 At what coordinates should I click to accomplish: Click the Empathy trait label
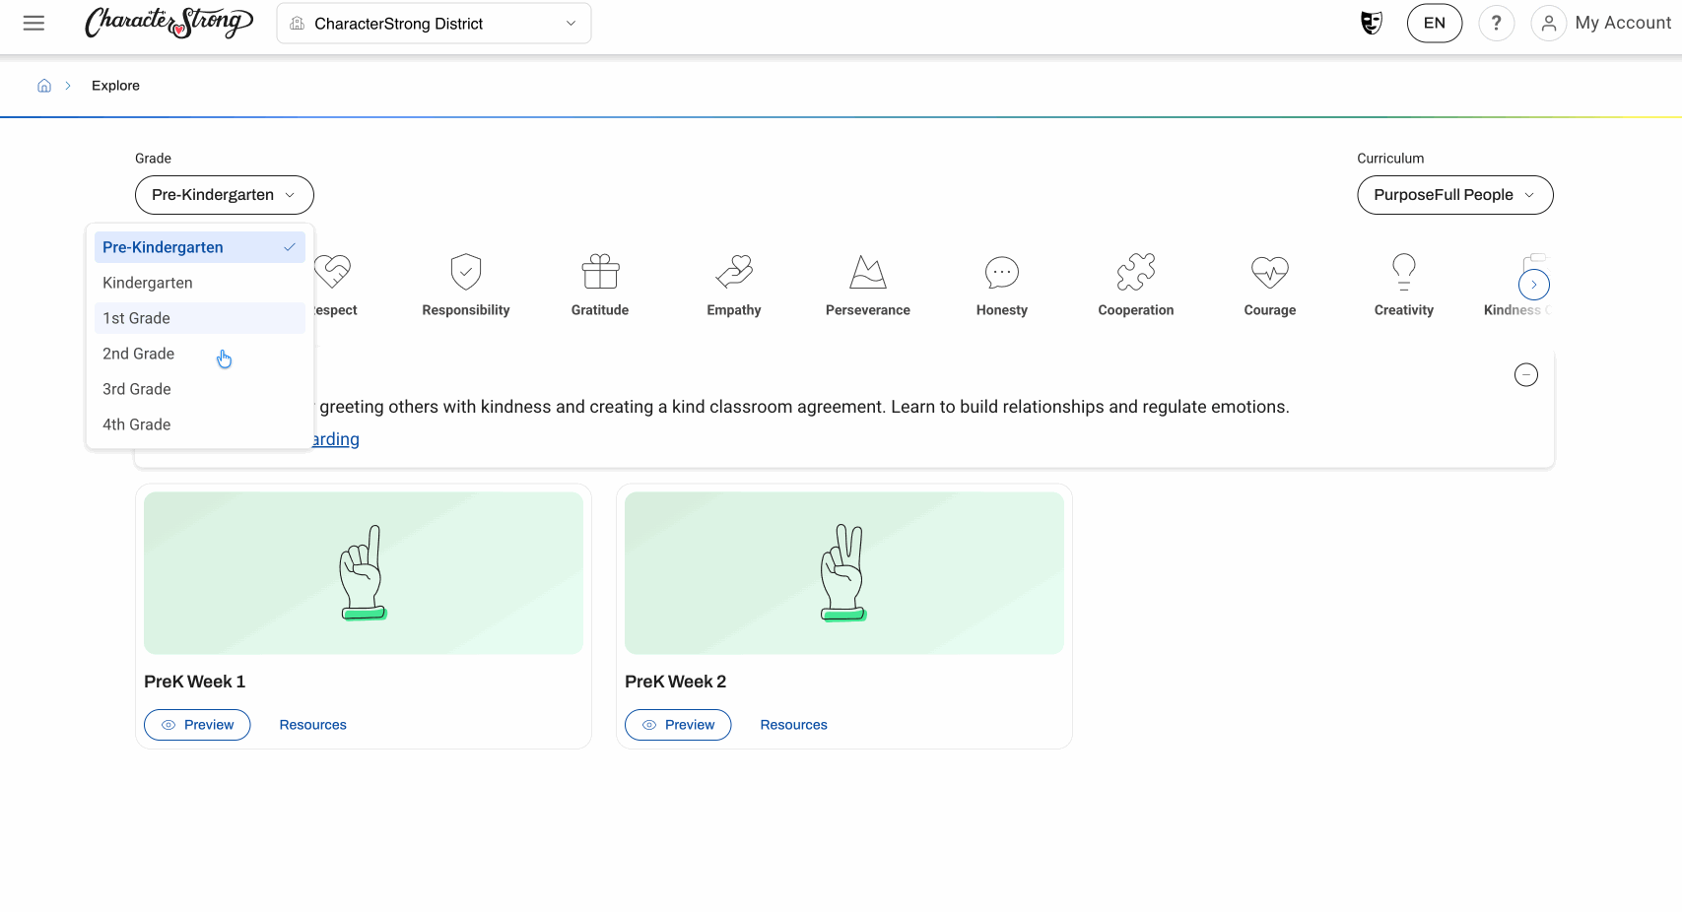click(x=734, y=310)
